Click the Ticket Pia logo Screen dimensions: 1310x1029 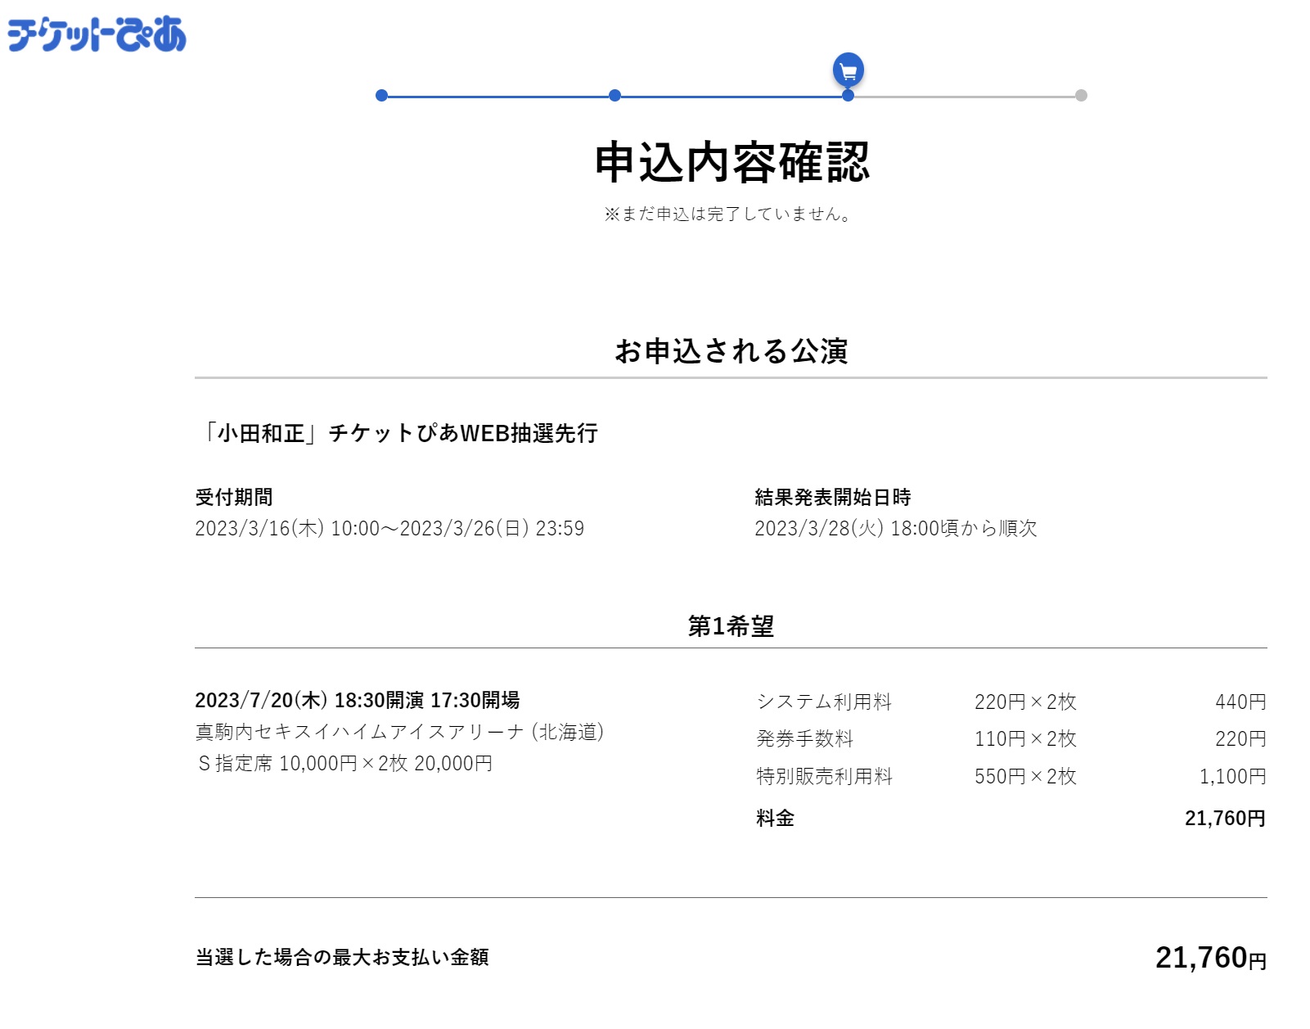point(97,34)
